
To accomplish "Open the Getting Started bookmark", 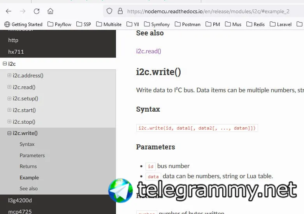I will pyautogui.click(x=23, y=25).
